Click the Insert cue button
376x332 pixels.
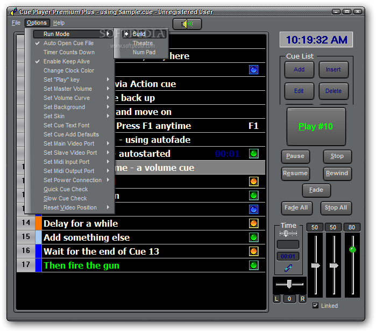(x=334, y=69)
